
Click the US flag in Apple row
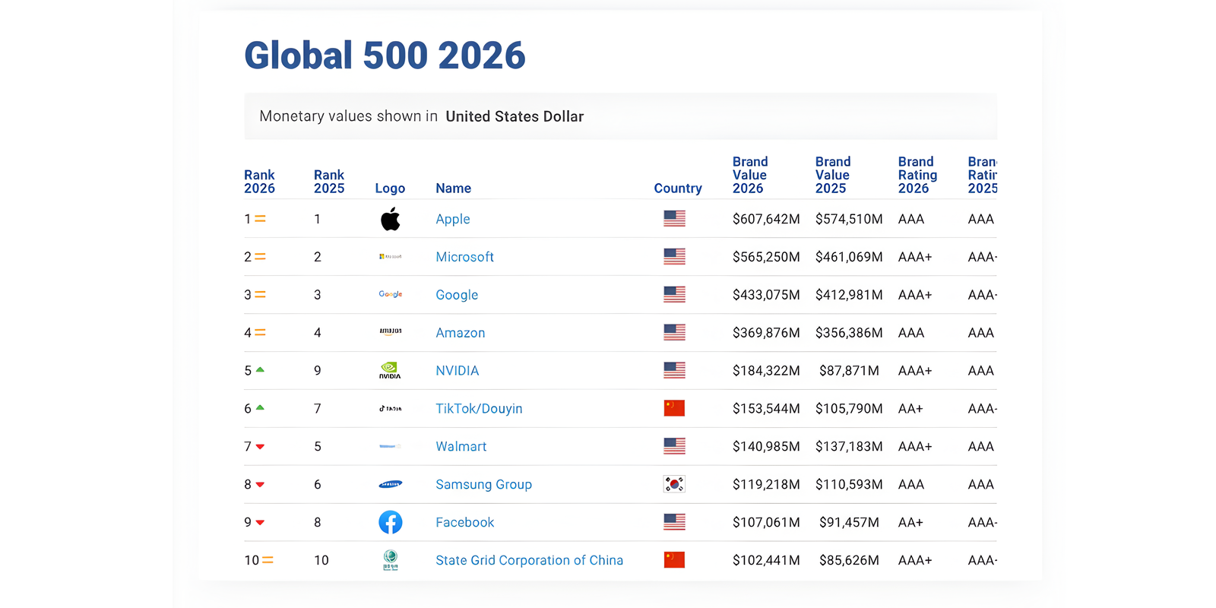pos(674,218)
